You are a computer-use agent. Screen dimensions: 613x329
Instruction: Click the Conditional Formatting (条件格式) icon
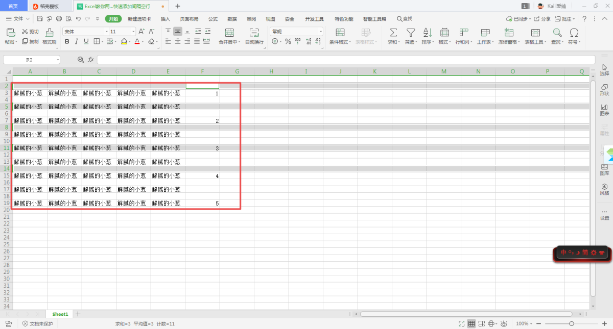pyautogui.click(x=340, y=33)
